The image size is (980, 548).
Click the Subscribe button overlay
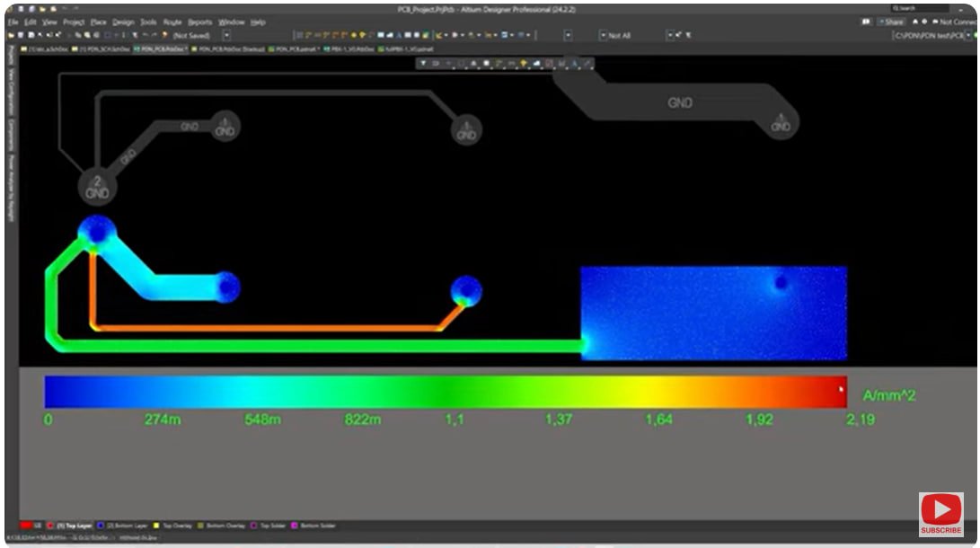[x=940, y=512]
